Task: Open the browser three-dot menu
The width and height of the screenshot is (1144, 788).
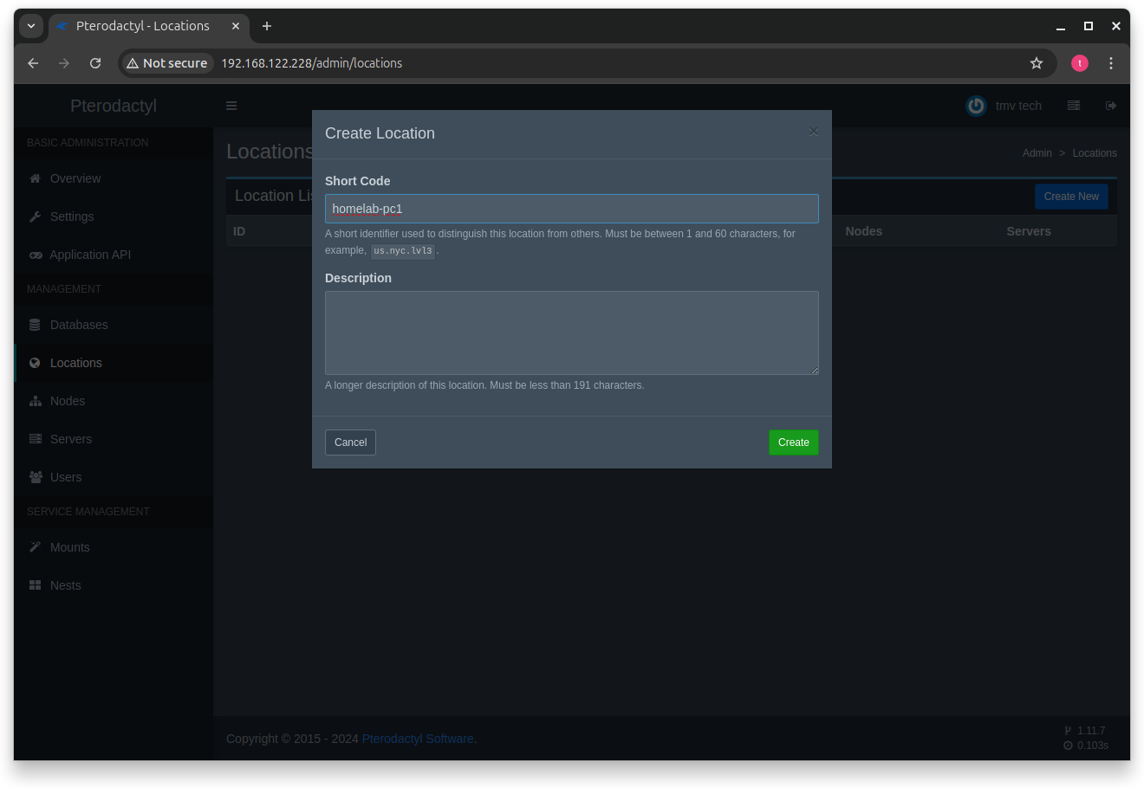Action: click(x=1111, y=63)
